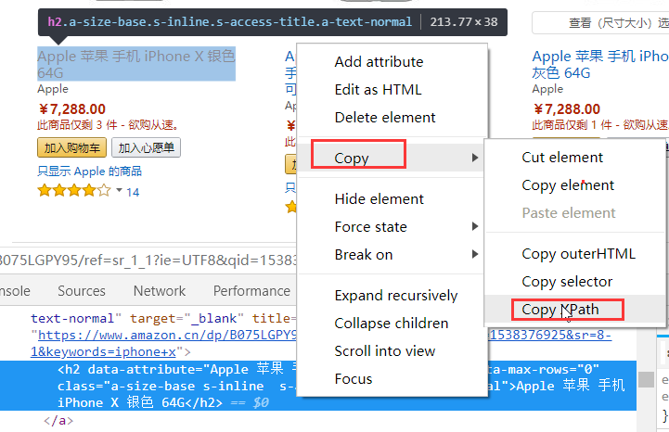
Task: Open the silver iPhone X 银色 64G title
Action: pyautogui.click(x=136, y=64)
